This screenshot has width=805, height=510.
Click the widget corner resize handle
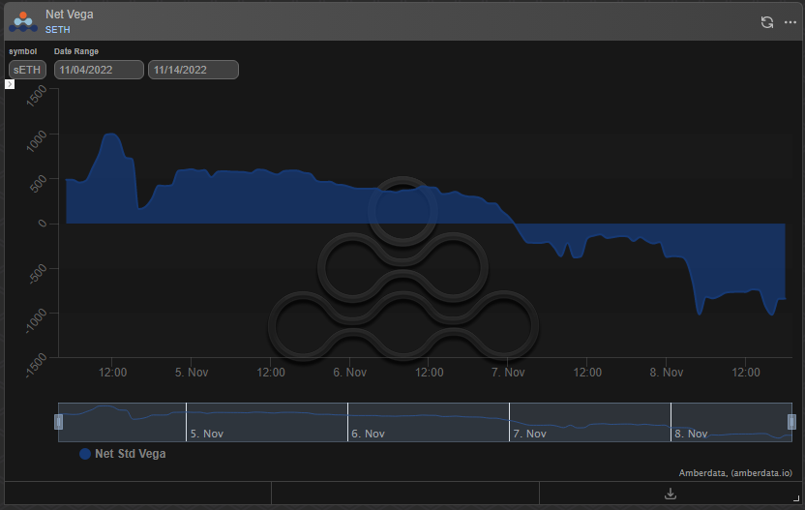[x=796, y=497]
